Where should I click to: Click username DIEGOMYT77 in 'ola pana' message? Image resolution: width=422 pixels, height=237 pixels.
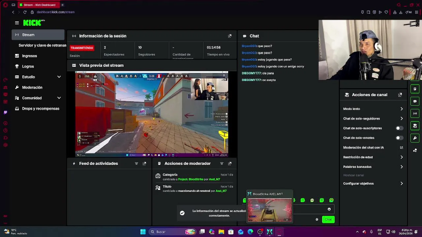251,73
